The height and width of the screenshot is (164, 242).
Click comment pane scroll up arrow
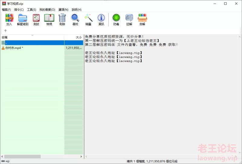pyautogui.click(x=240, y=37)
